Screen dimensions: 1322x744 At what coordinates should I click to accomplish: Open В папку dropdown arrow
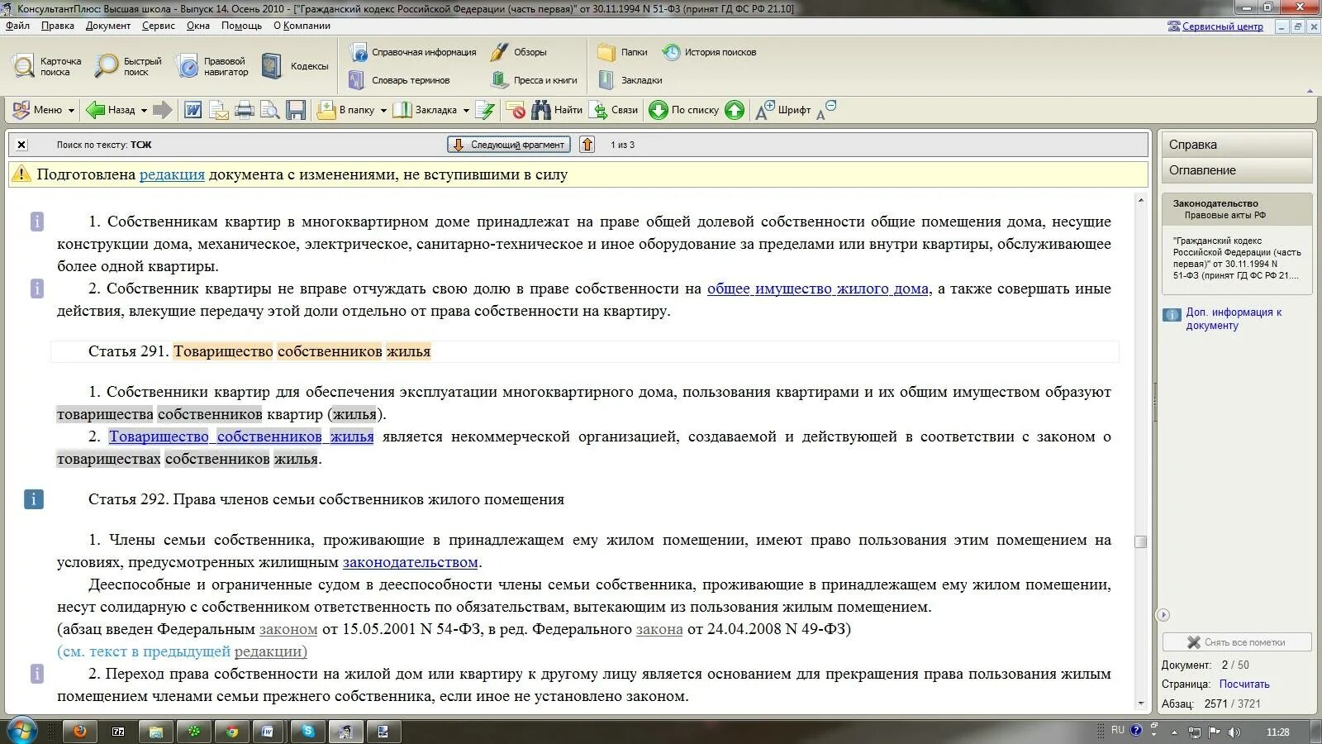coord(383,111)
